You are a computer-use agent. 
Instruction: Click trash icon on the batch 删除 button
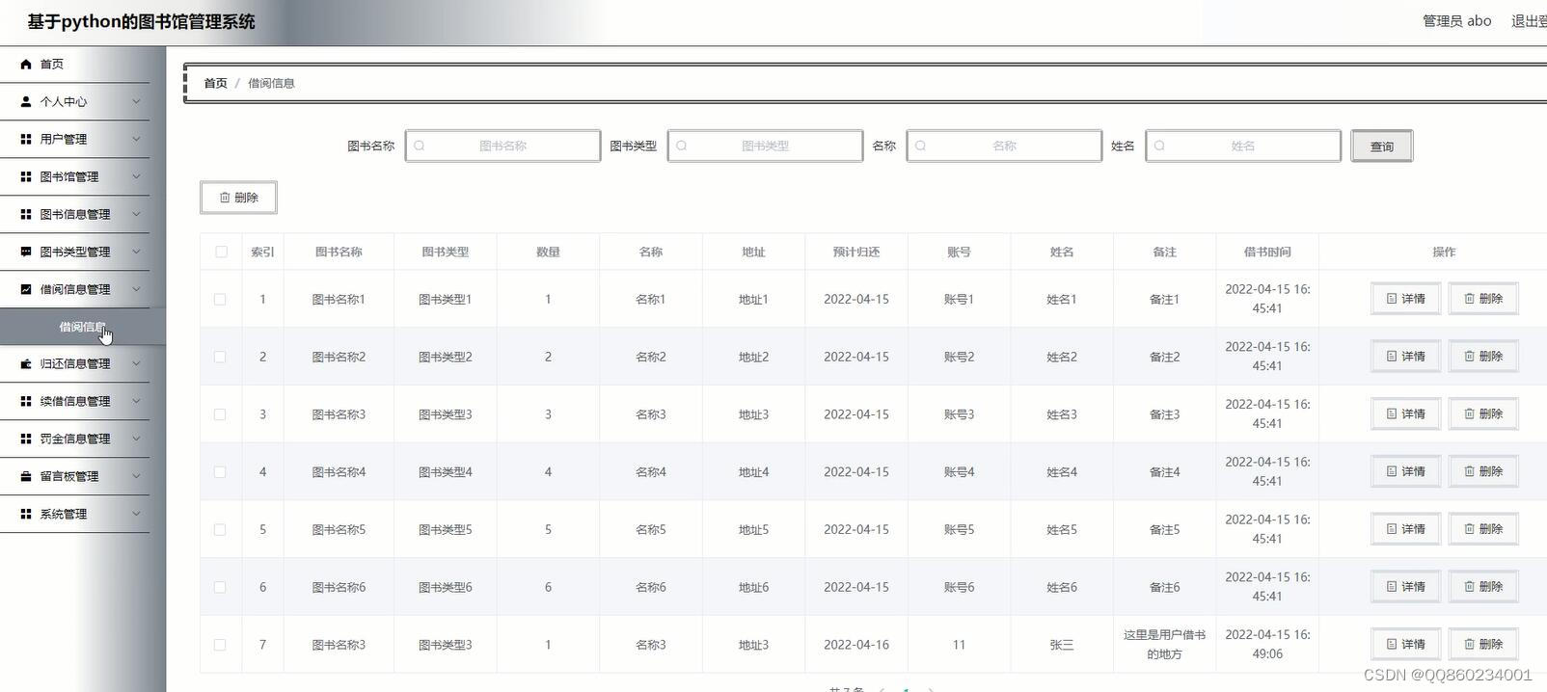(225, 198)
